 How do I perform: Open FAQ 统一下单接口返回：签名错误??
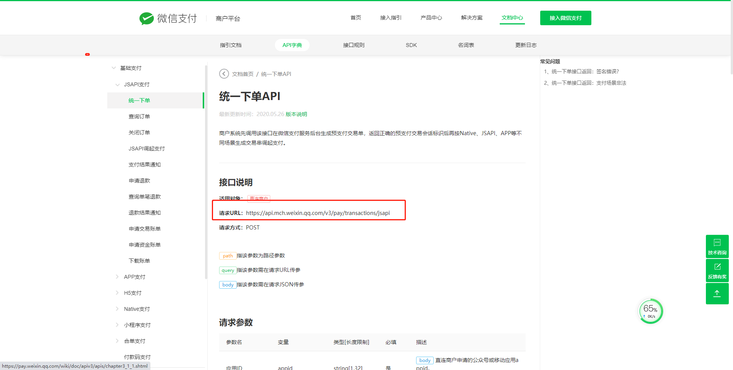[x=585, y=71]
